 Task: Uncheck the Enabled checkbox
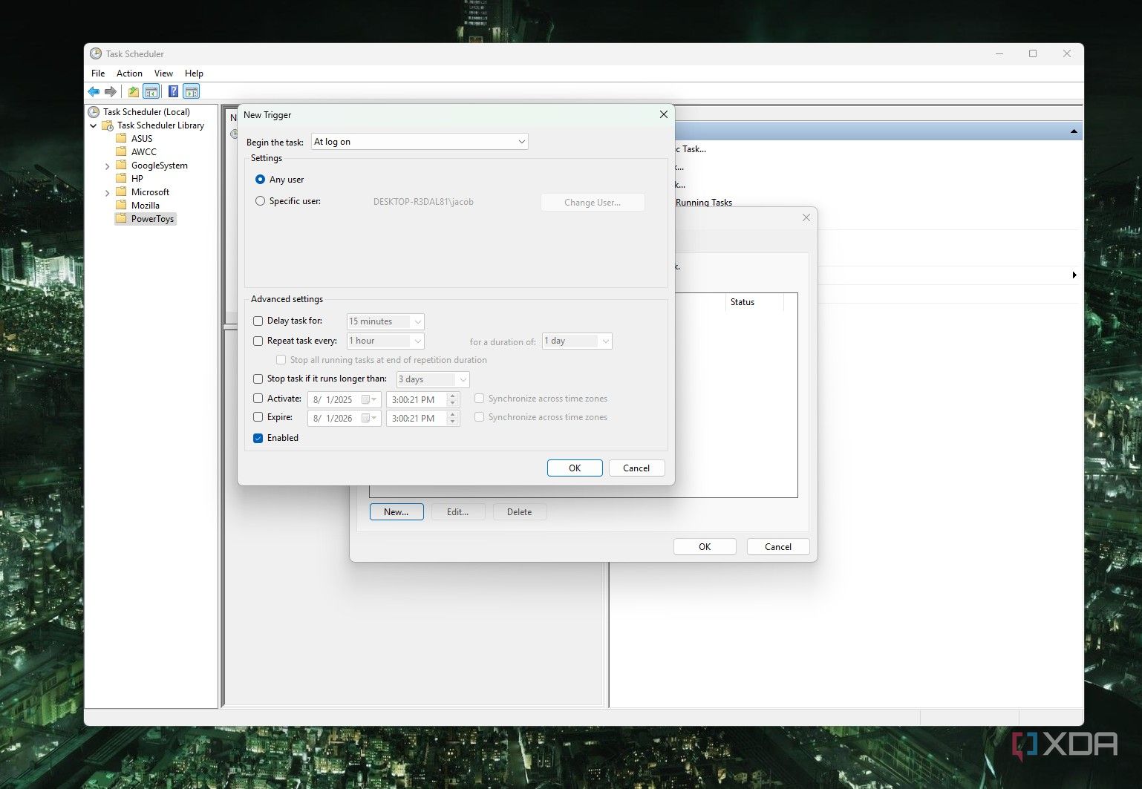click(258, 438)
